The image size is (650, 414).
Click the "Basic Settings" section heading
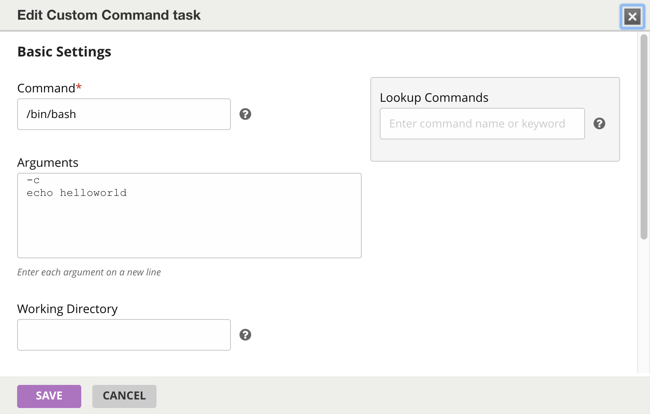click(64, 52)
